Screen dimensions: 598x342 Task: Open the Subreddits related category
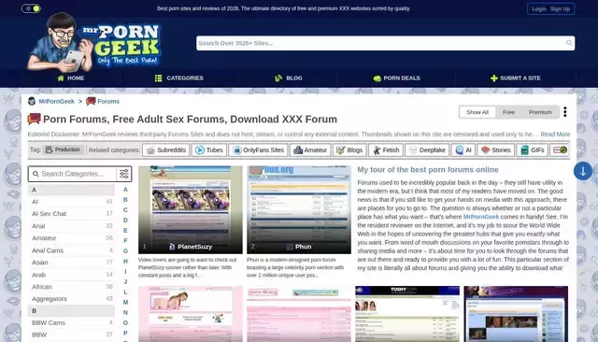(x=166, y=150)
